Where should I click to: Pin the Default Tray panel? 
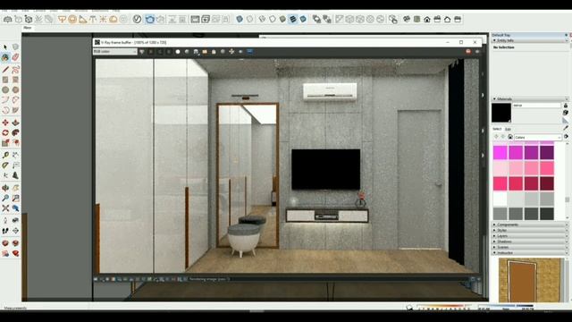(566, 35)
